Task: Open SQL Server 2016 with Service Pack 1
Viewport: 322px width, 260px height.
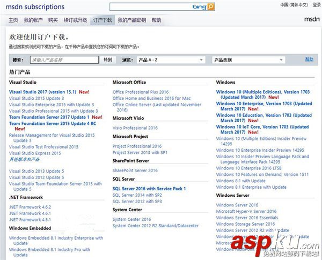Action: click(x=149, y=189)
